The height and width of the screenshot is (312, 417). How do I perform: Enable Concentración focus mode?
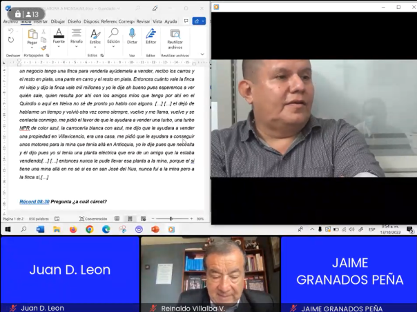(x=95, y=218)
